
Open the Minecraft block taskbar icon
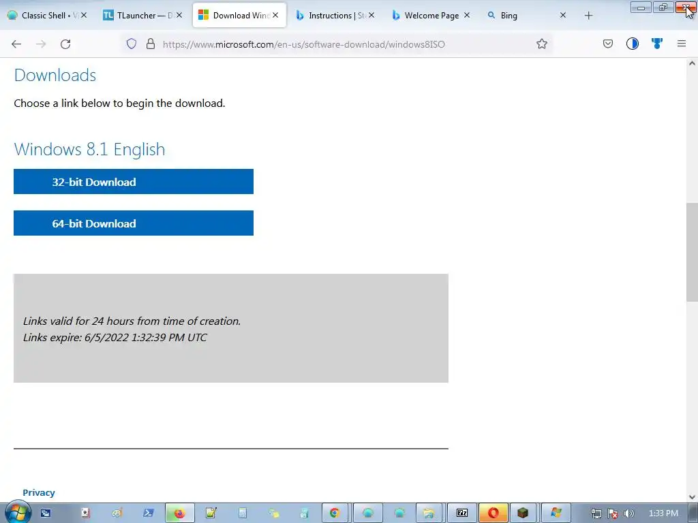click(x=523, y=513)
